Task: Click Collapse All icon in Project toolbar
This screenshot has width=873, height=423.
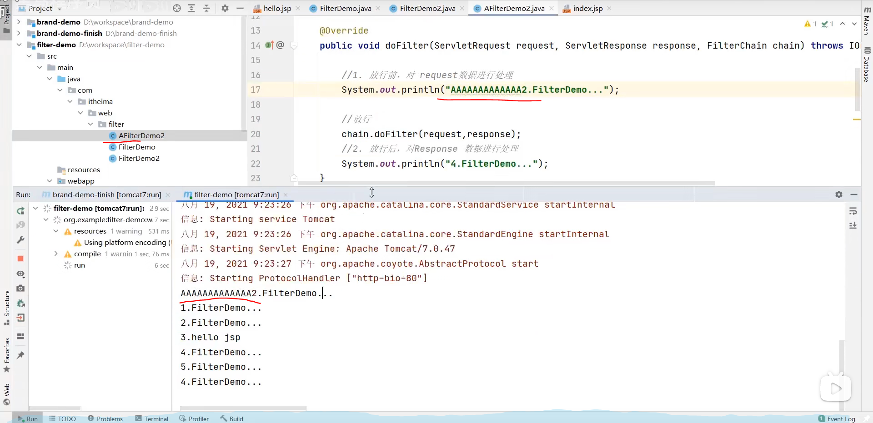Action: 206,8
